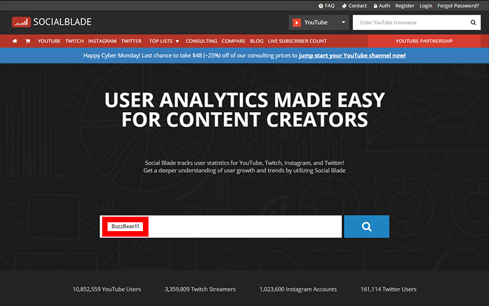Open the FAQ link text
This screenshot has height=306, width=489.
(330, 6)
